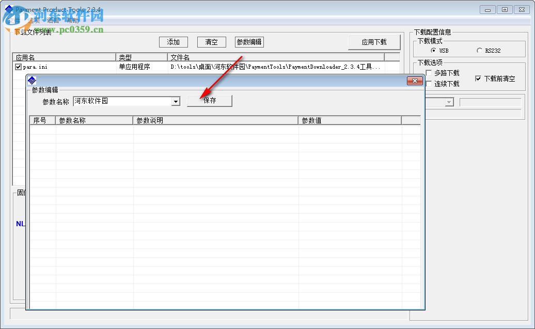Image resolution: width=535 pixels, height=329 pixels.
Task: Open the 参数名称 dropdown in the dialog
Action: tap(177, 101)
